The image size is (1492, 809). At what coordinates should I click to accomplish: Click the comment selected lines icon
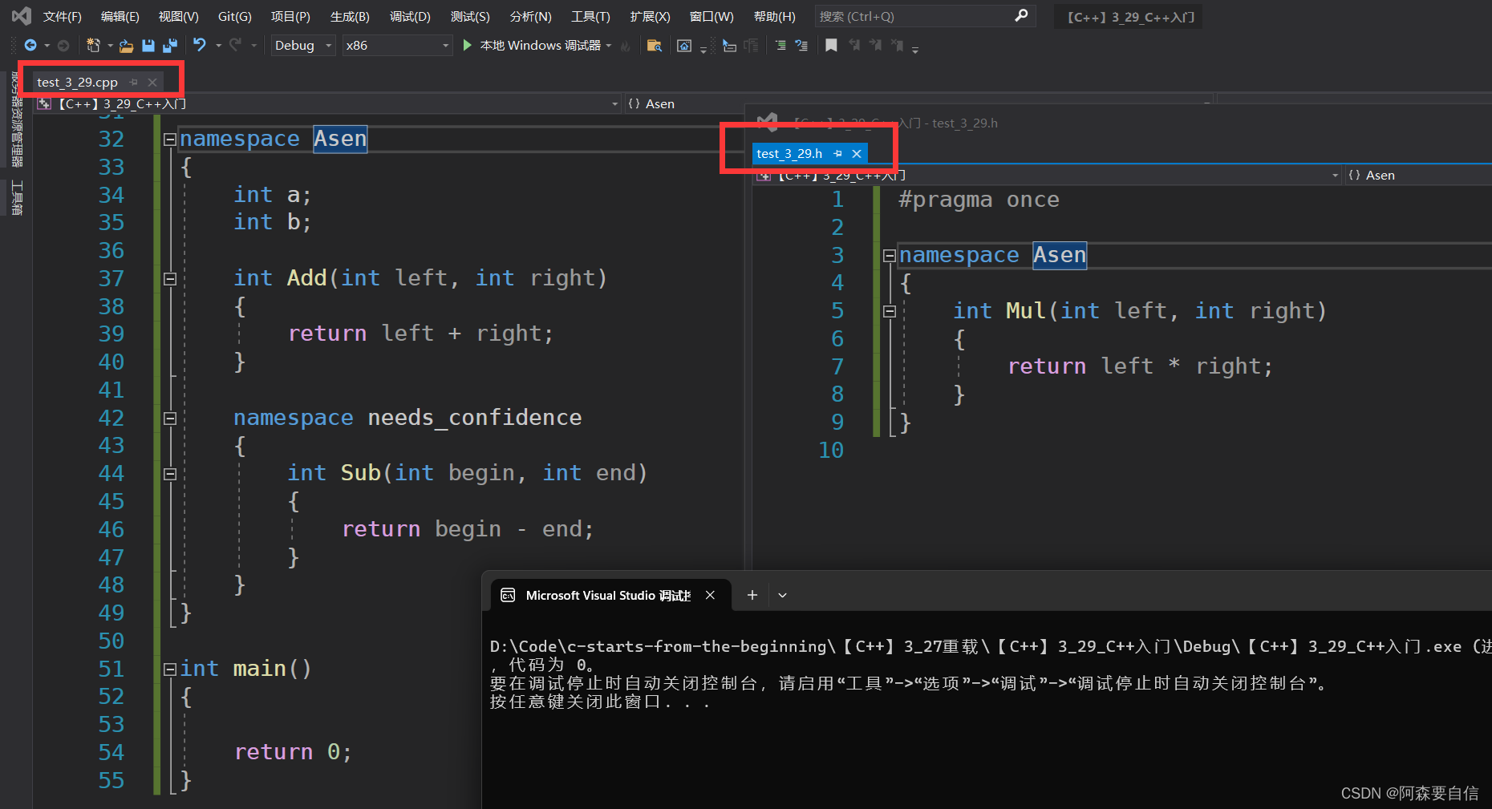pos(780,46)
